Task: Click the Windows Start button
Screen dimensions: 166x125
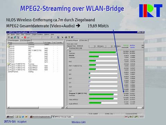Action: [10, 117]
